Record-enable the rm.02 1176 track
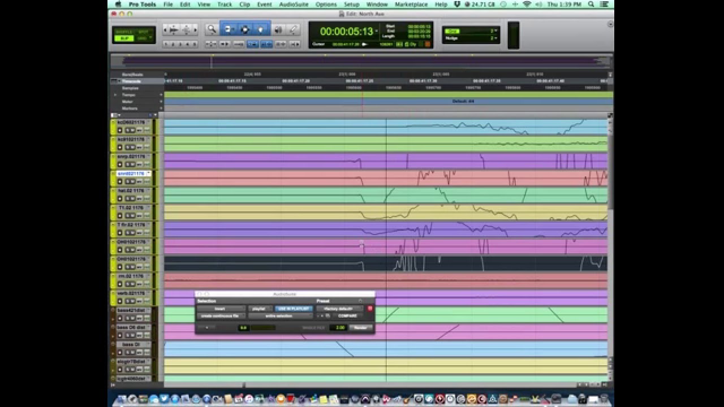The width and height of the screenshot is (724, 407). click(120, 284)
